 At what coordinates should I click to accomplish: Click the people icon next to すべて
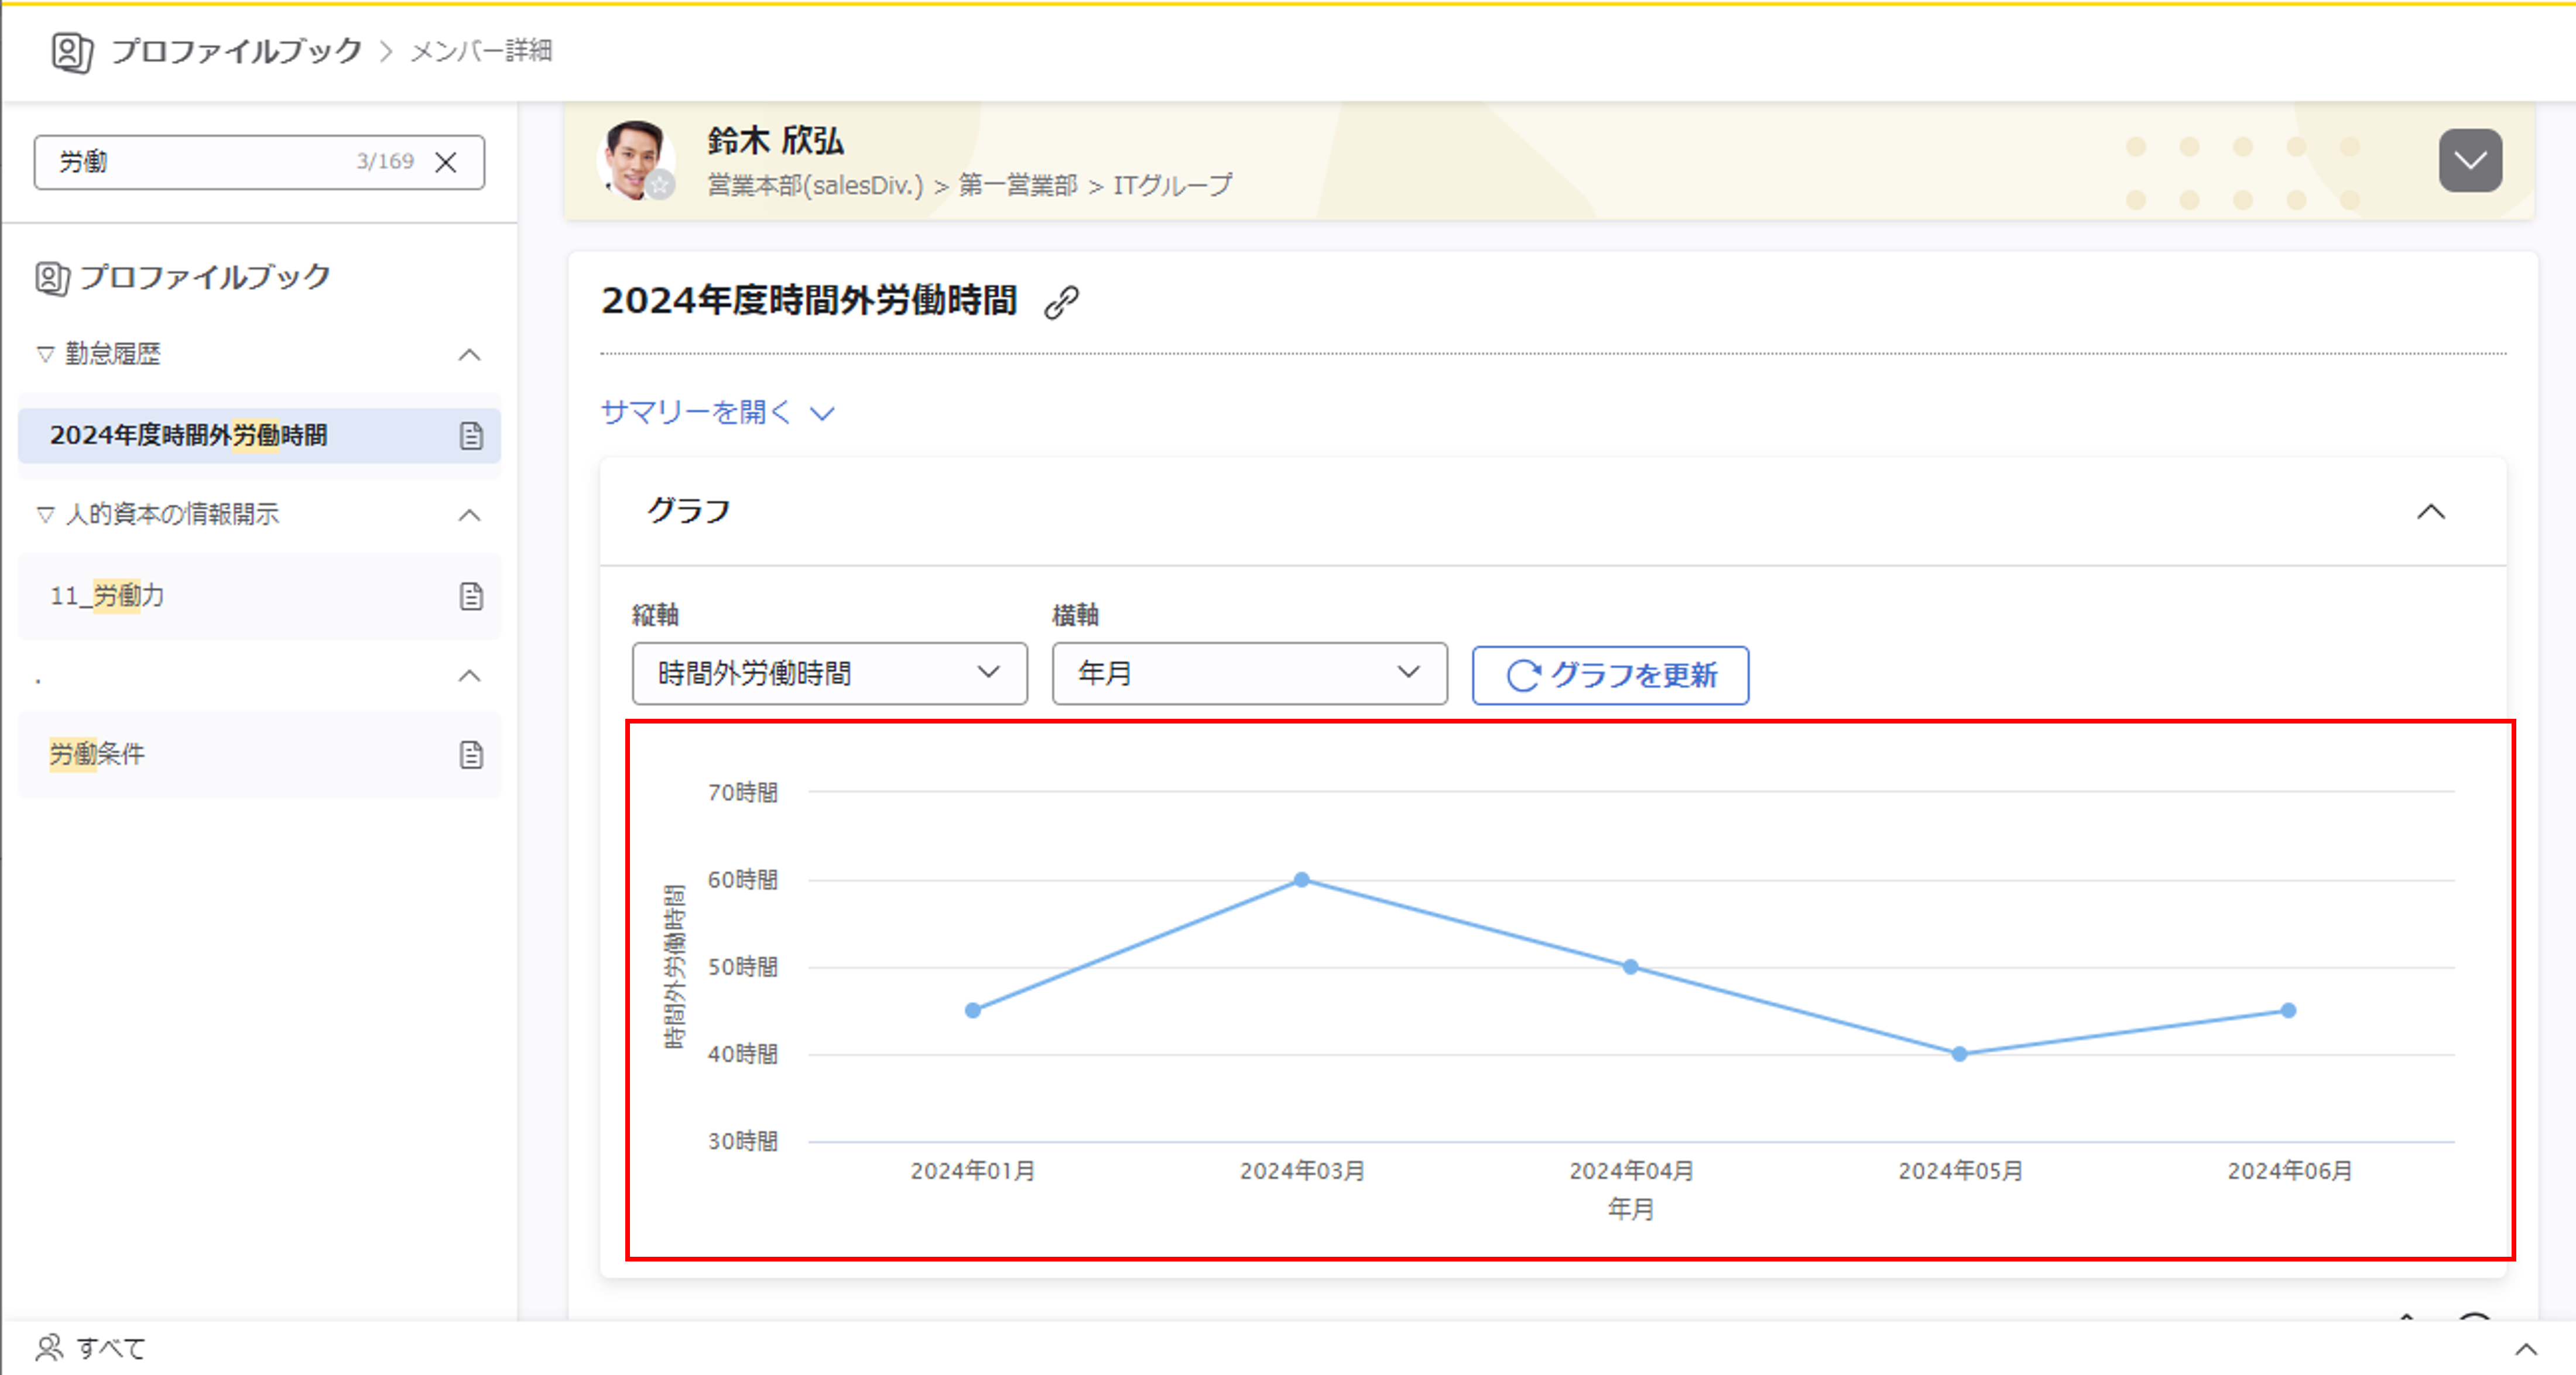49,1348
